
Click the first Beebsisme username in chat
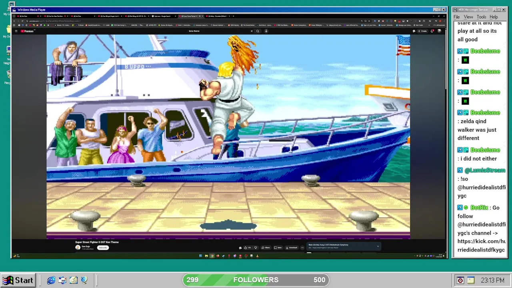point(485,51)
